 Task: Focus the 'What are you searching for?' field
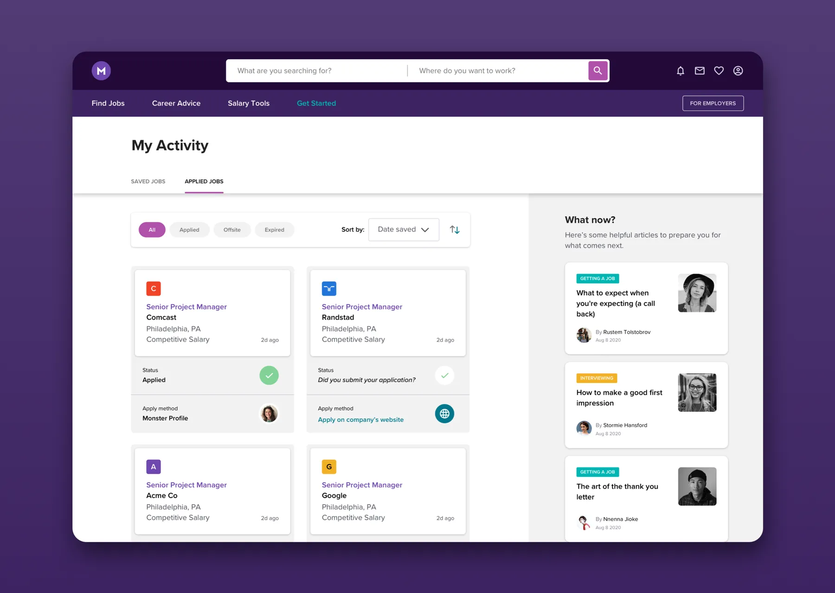click(317, 71)
